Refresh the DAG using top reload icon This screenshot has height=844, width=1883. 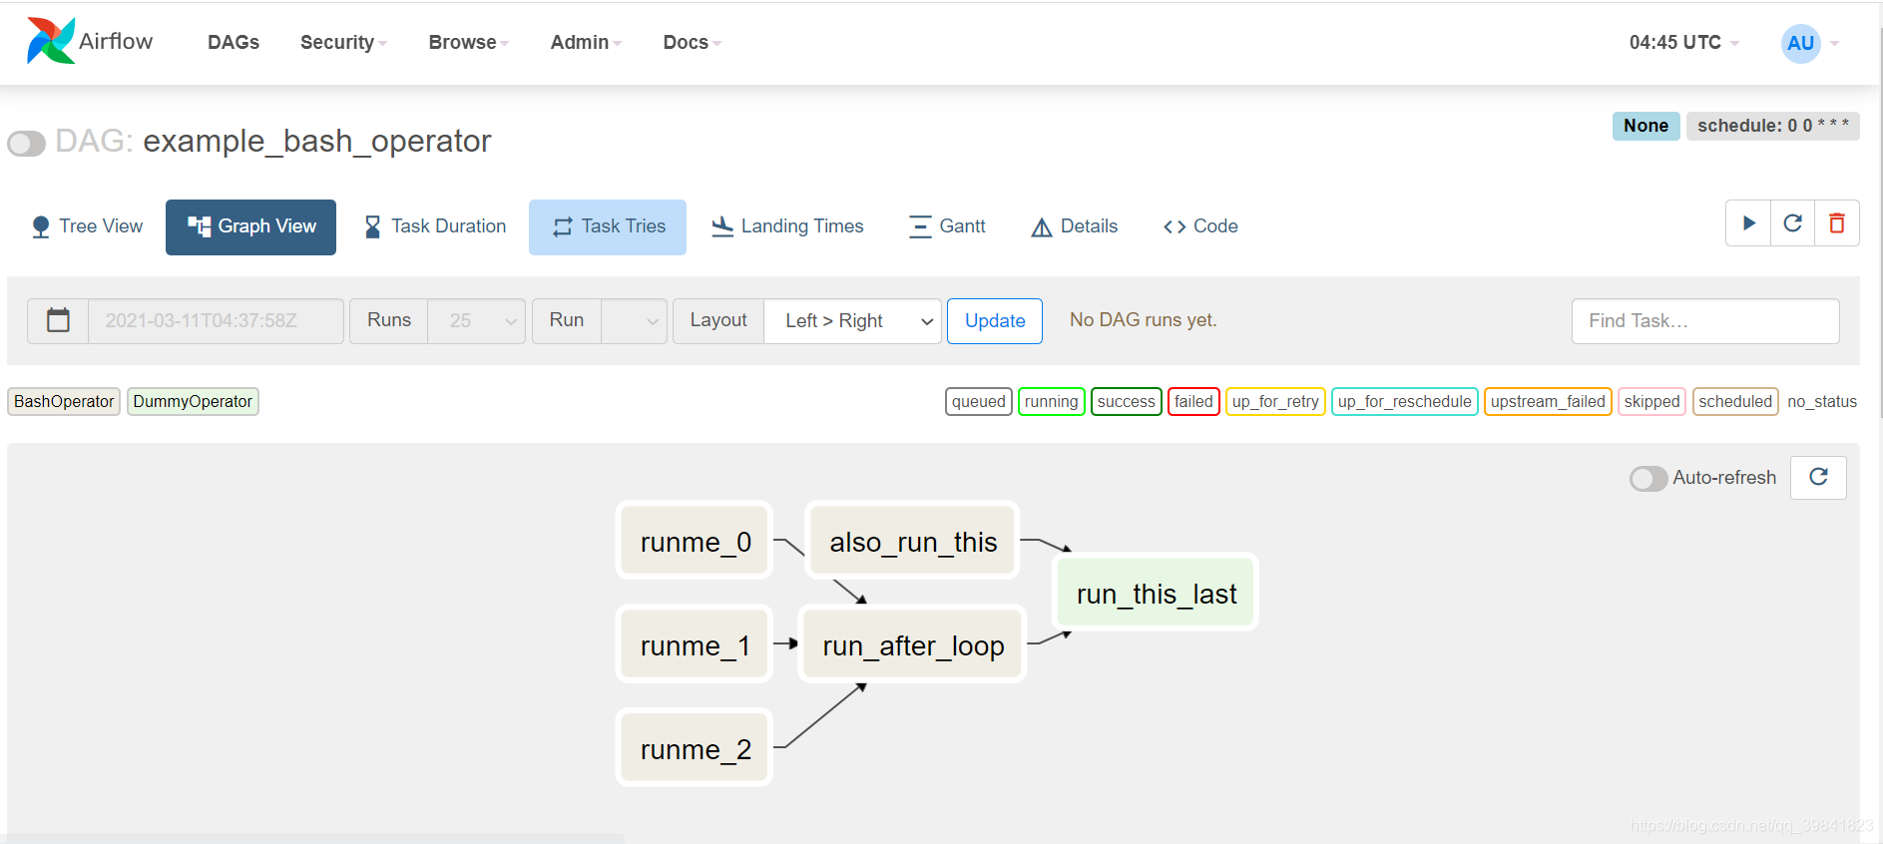[x=1792, y=223]
